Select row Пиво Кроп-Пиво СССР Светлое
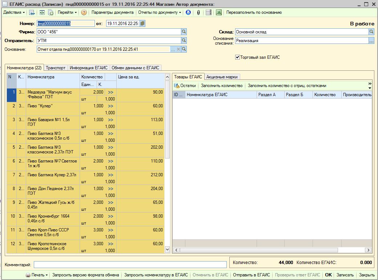Viewport: 378px width, 280px height. coord(85,233)
